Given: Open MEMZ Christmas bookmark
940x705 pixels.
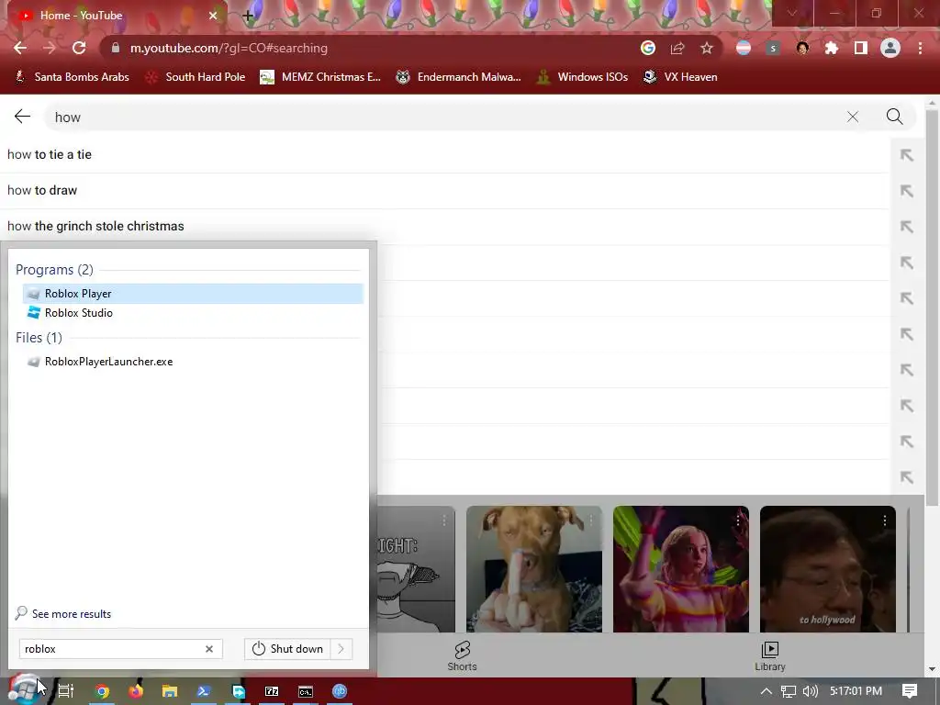Looking at the screenshot, I should click(320, 77).
